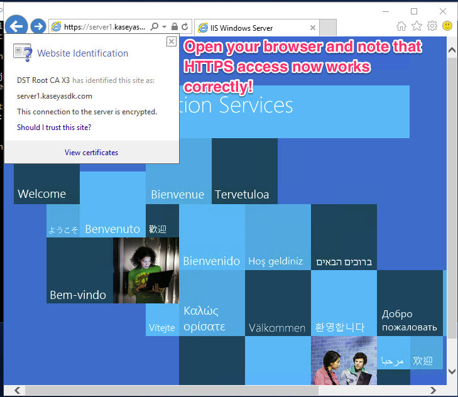Image resolution: width=458 pixels, height=397 pixels.
Task: Click the smiley feedback icon
Action: pos(447,26)
